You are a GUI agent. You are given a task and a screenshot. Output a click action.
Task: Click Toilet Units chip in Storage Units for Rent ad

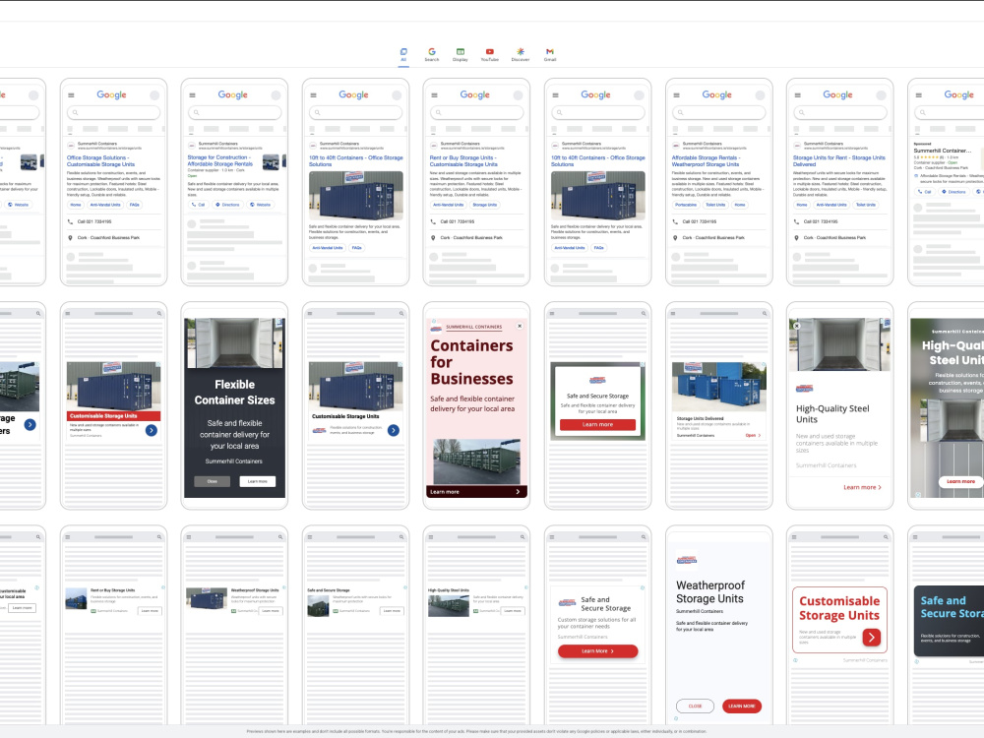coord(866,205)
